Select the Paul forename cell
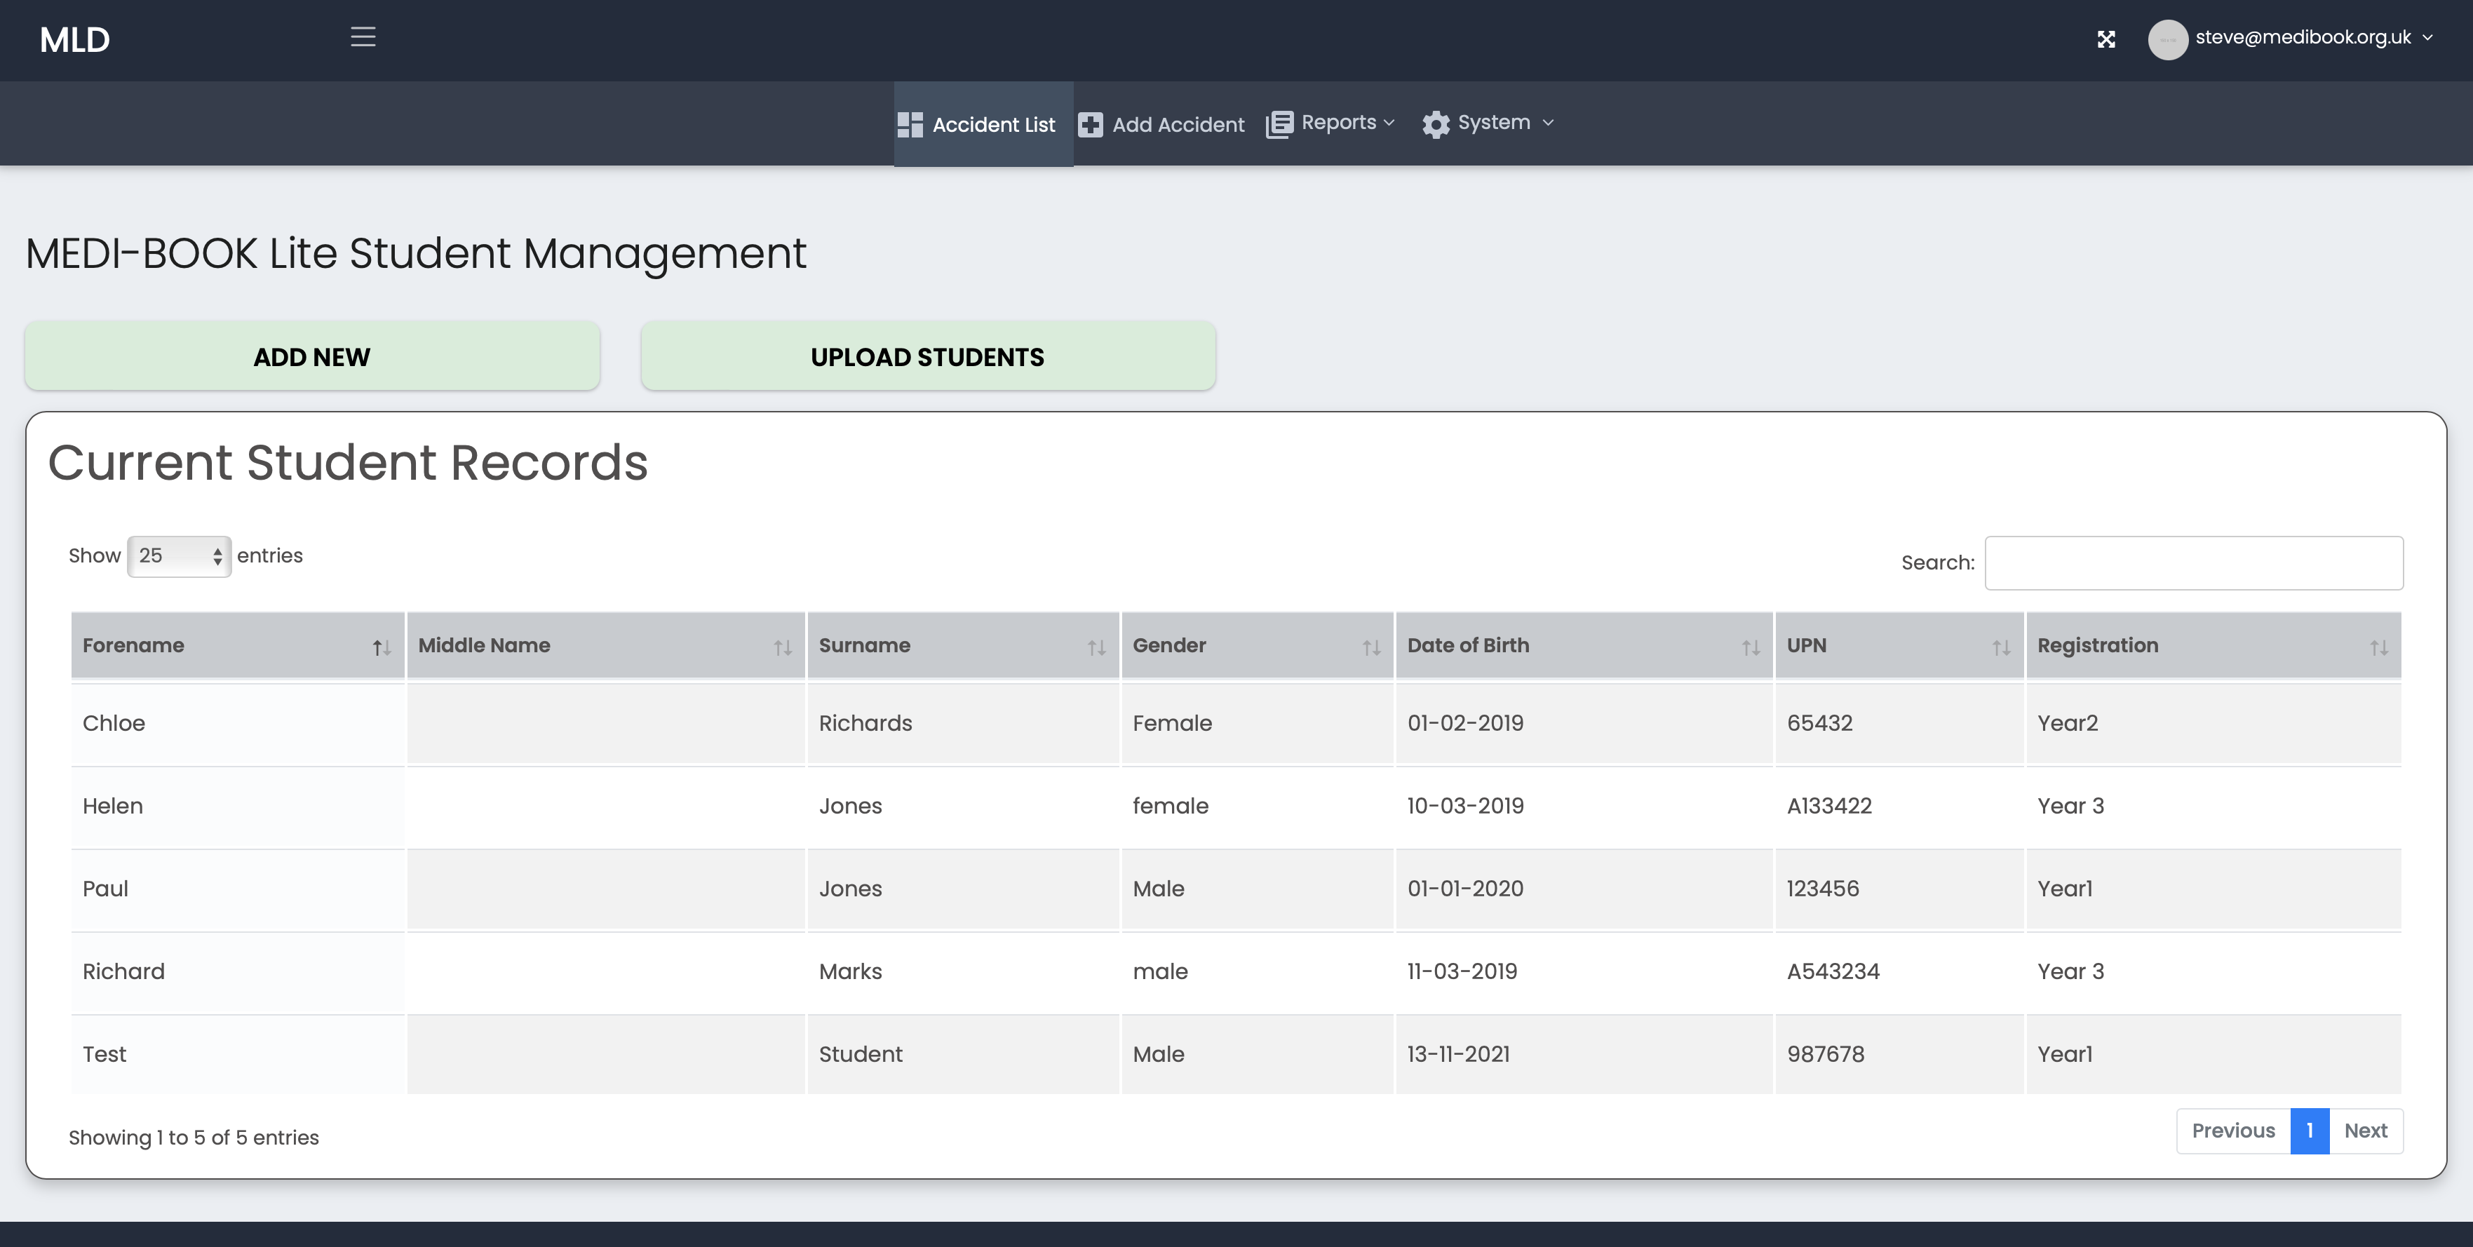Screen dimensions: 2473x1247 pos(237,889)
